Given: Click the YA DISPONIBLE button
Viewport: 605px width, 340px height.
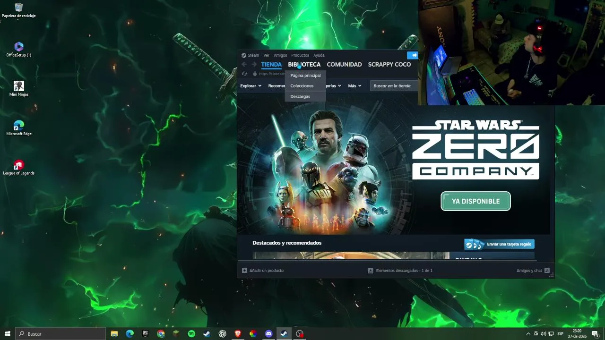Looking at the screenshot, I should point(475,201).
